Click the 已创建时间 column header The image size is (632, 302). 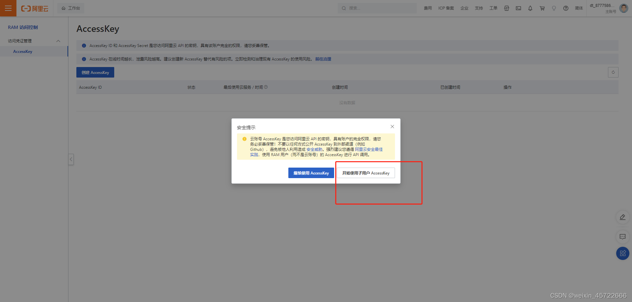pyautogui.click(x=450, y=87)
